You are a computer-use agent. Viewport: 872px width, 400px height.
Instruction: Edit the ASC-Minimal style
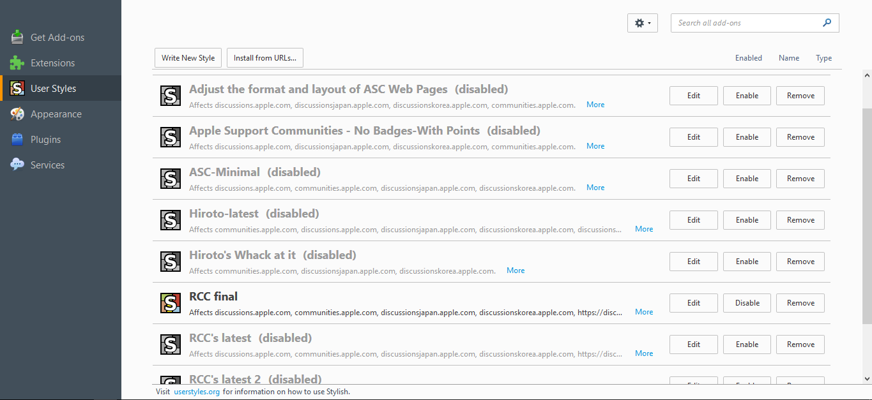(x=694, y=179)
